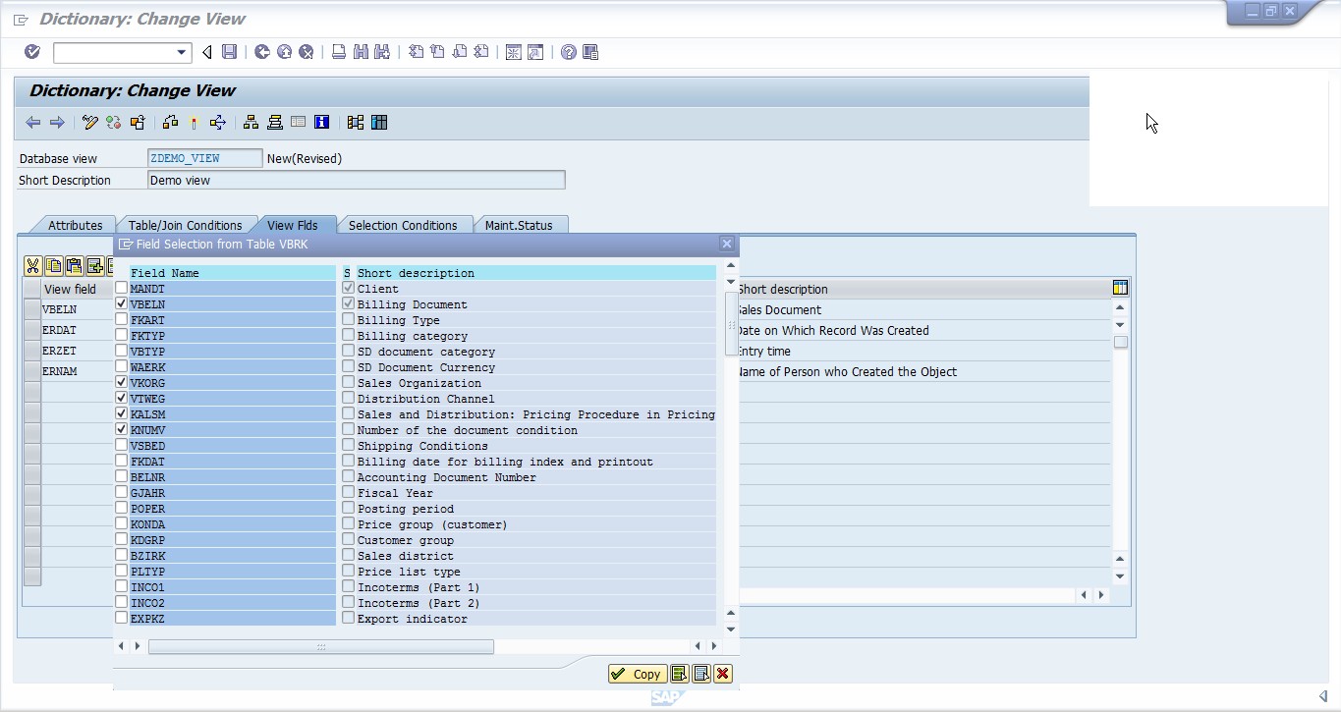Click the Save icon in the toolbar
Viewport: 1341px width, 712px height.
tap(229, 51)
